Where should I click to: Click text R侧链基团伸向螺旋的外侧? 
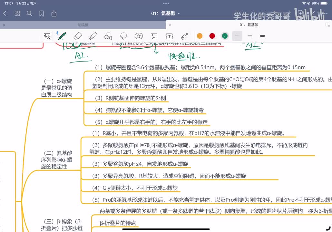(x=131, y=98)
